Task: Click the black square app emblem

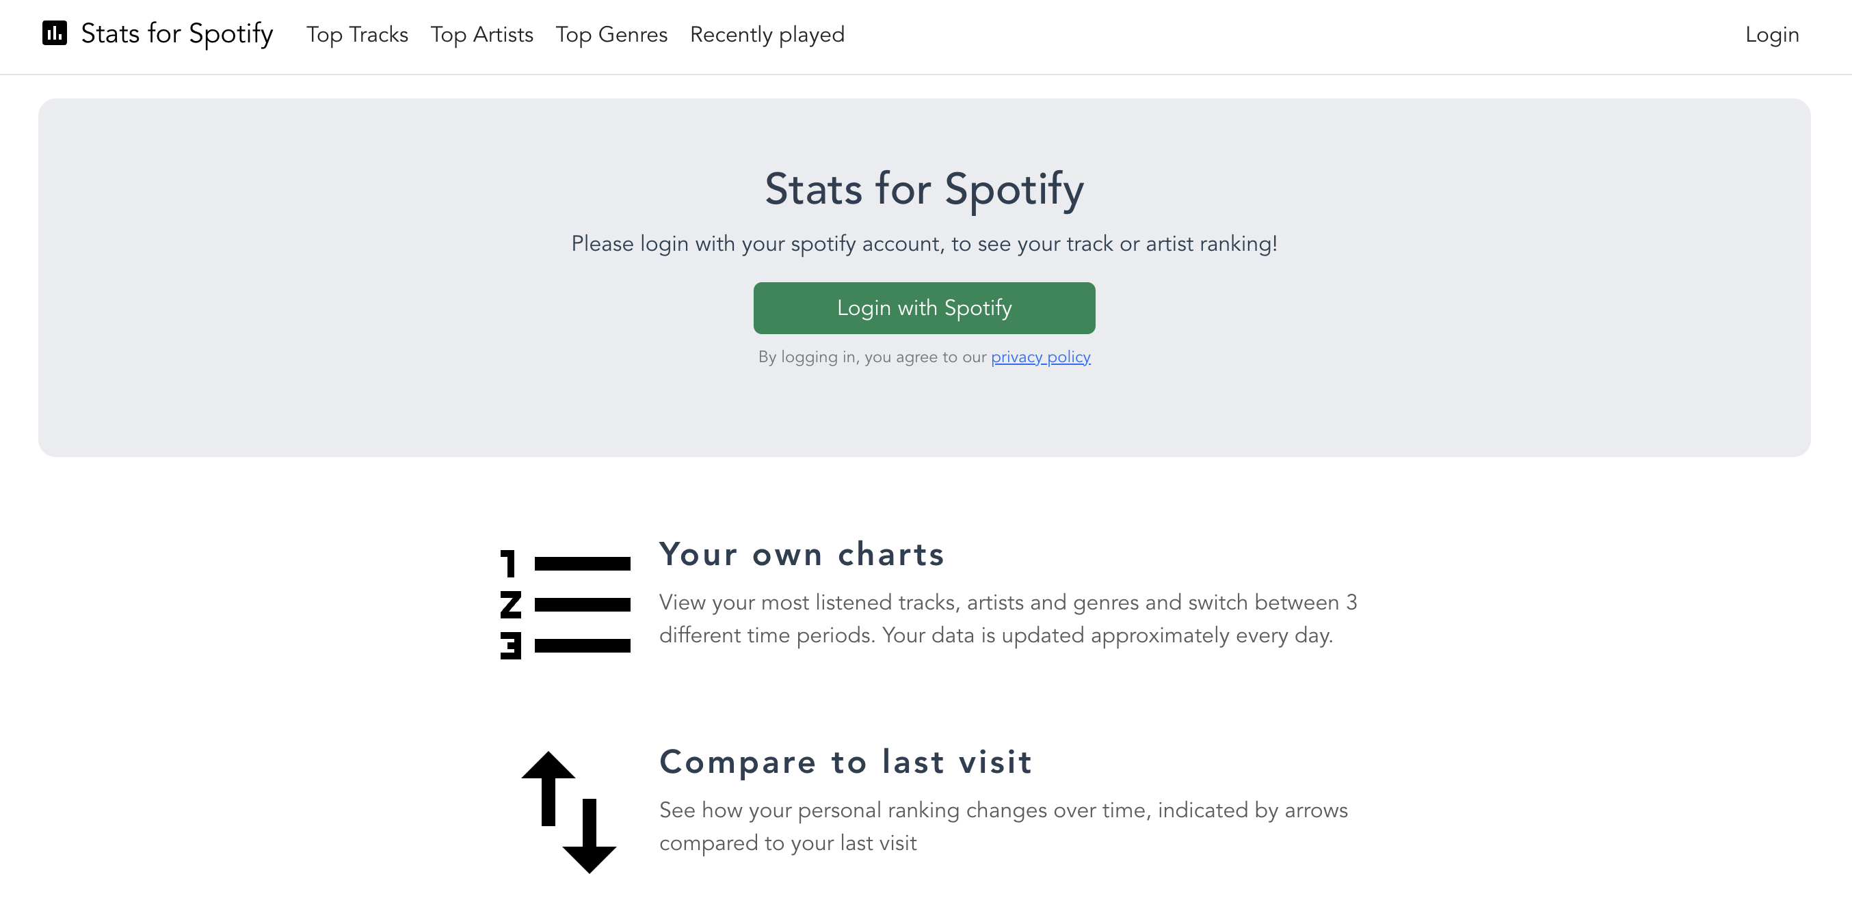Action: 55,33
